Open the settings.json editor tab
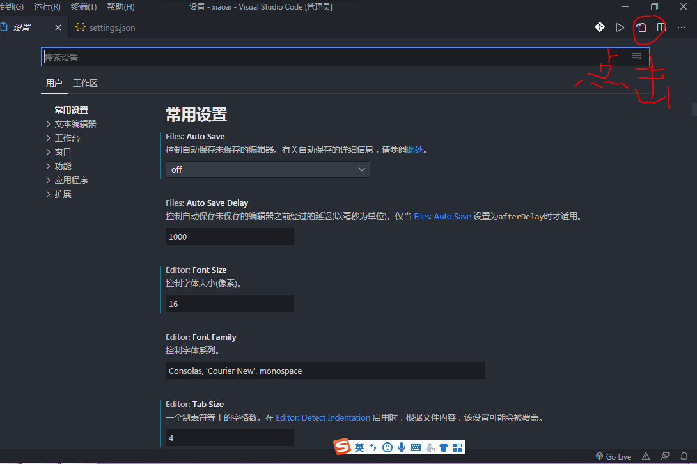Screen dimensions: 697x464 tap(111, 27)
